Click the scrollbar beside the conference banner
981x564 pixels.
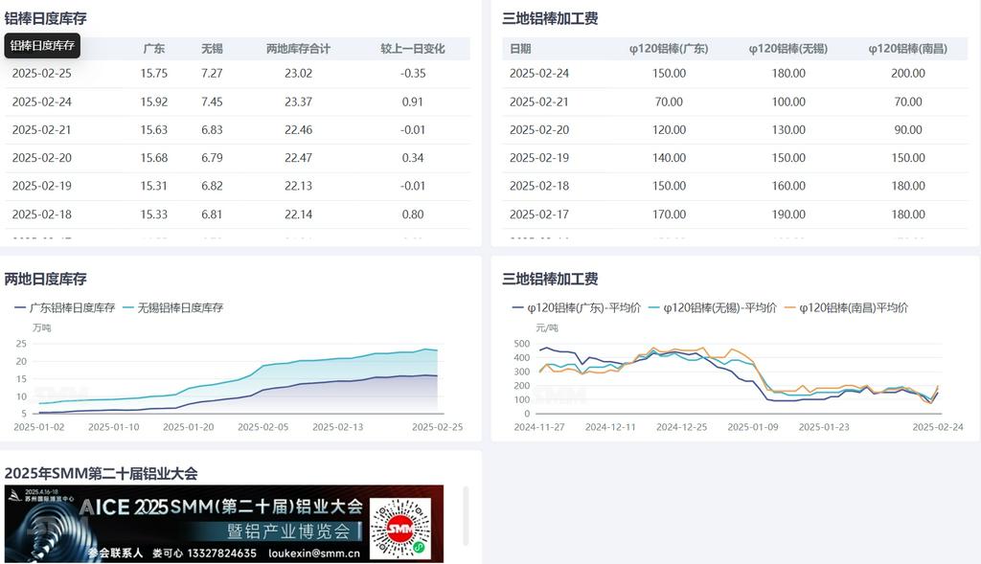coord(467,515)
